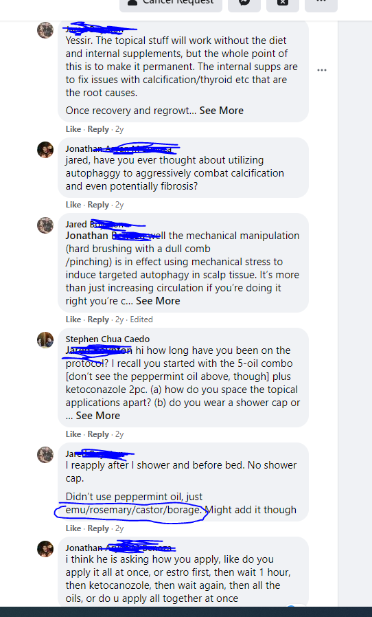Like the autophaggy question comment
The width and height of the screenshot is (372, 617).
[x=73, y=205]
